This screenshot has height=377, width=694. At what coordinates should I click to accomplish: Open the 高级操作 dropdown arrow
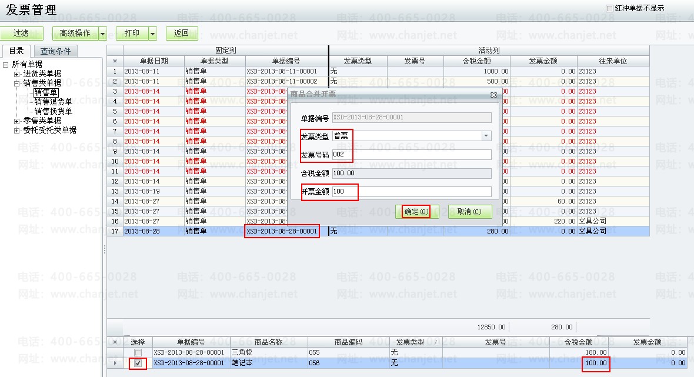point(103,34)
